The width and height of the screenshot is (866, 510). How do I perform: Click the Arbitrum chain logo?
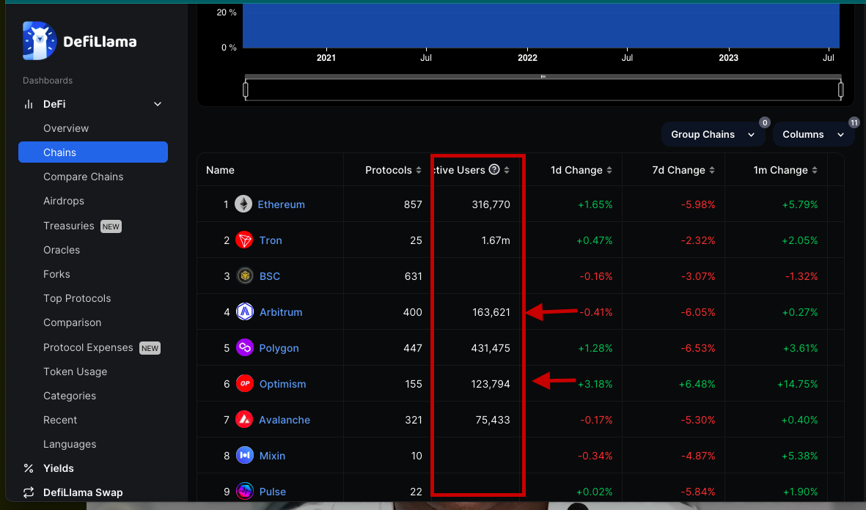pyautogui.click(x=245, y=312)
